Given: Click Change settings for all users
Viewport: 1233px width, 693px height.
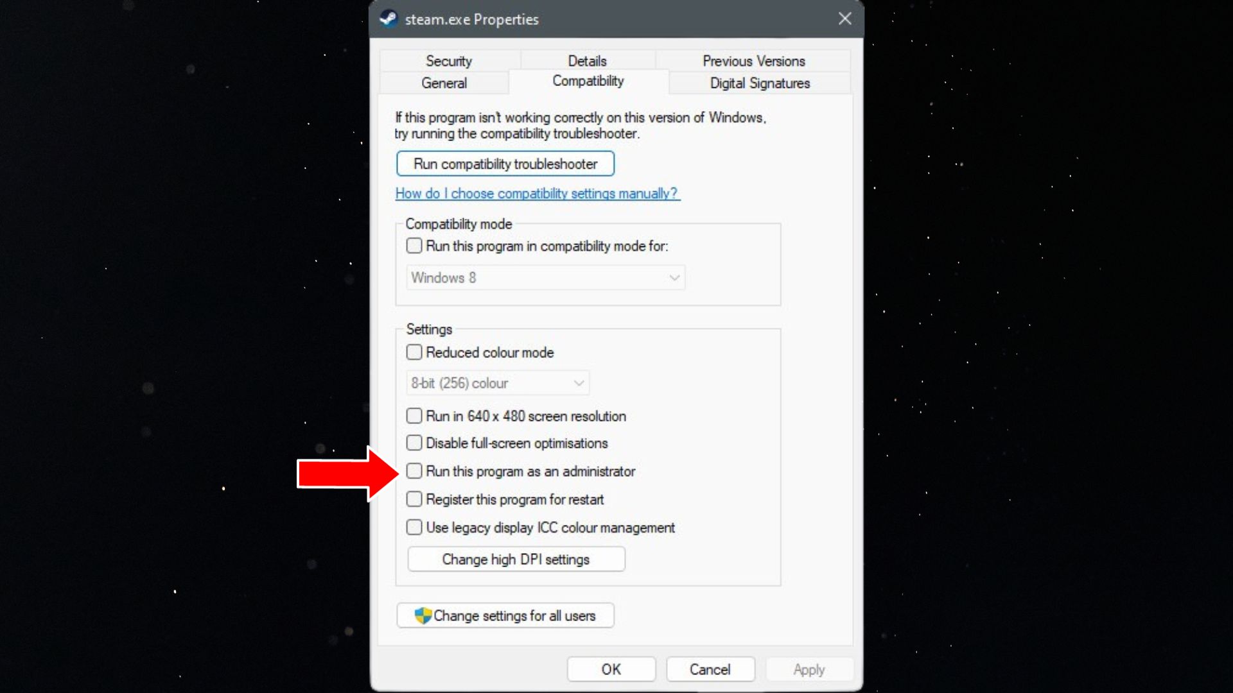Looking at the screenshot, I should (x=505, y=615).
